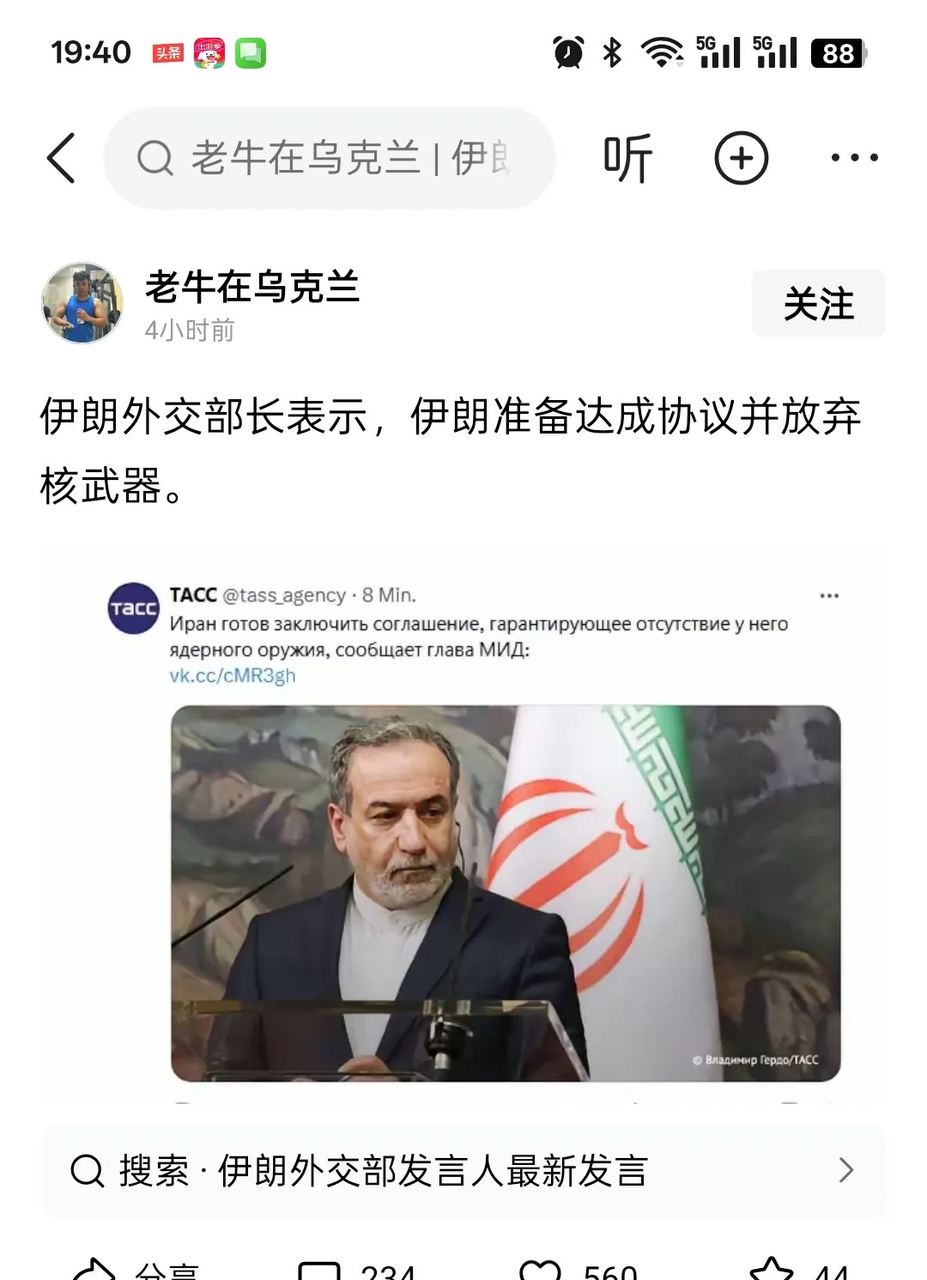The height and width of the screenshot is (1280, 927).
Task: Open the vk.cc/cMR3gh link
Action: click(x=233, y=676)
